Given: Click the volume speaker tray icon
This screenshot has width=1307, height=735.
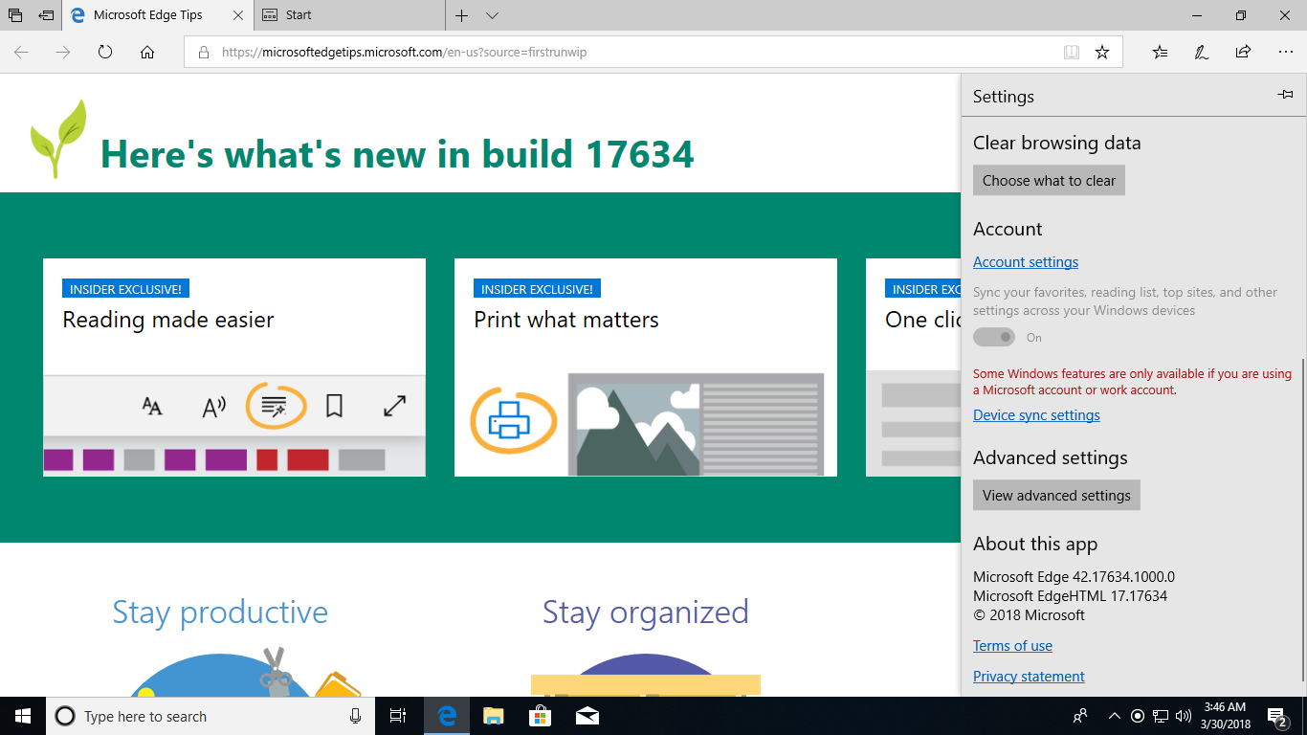Looking at the screenshot, I should pyautogui.click(x=1184, y=716).
